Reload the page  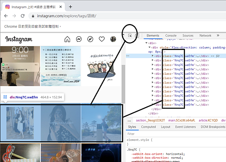pos(23,16)
